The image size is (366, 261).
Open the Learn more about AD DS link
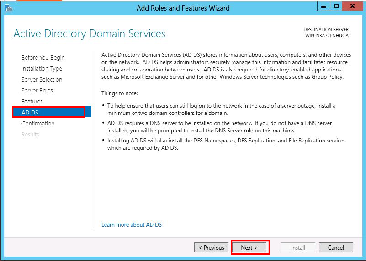coord(132,225)
